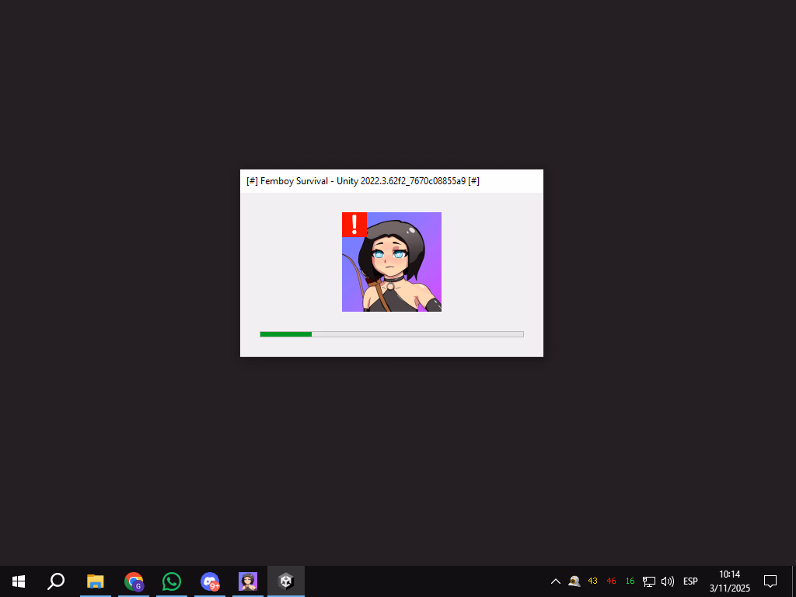Click the red 46 temperature tray reading

[x=612, y=581]
